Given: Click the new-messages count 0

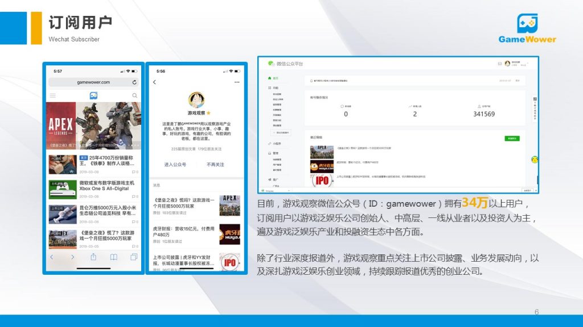Looking at the screenshot, I should click(346, 114).
